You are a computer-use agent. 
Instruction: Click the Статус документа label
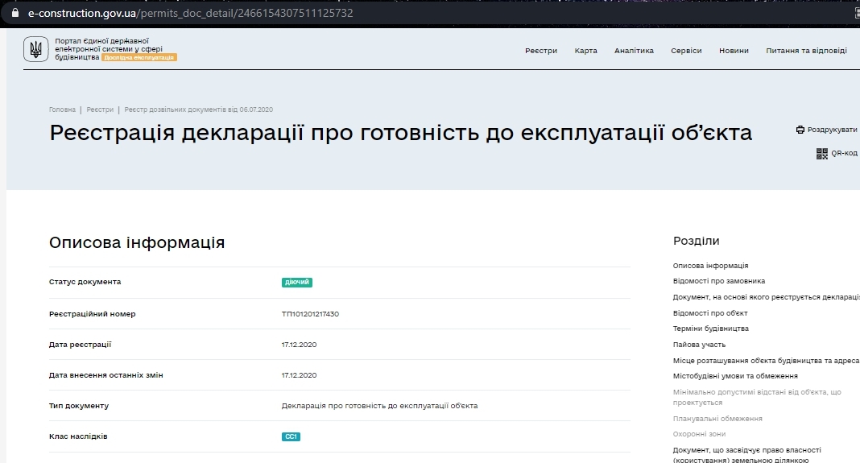pos(85,281)
